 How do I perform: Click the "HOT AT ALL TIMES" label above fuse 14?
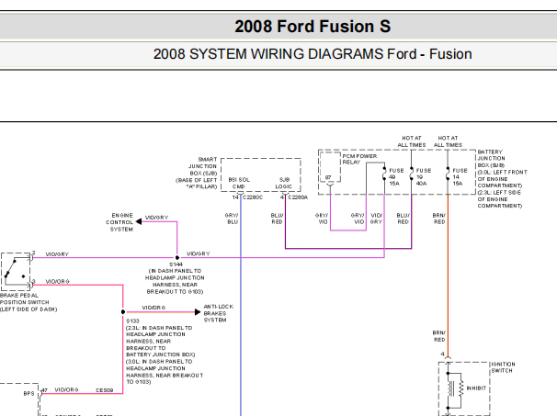[x=448, y=141]
